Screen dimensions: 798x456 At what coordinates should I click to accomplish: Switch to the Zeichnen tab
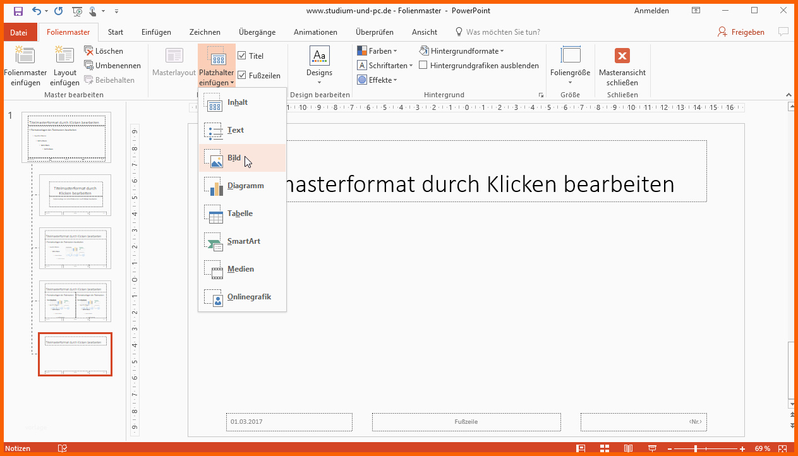[205, 32]
